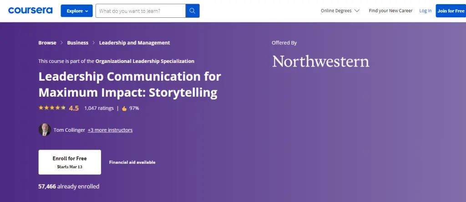Open Tom Collinger instructor name
466x202 pixels.
(69, 130)
